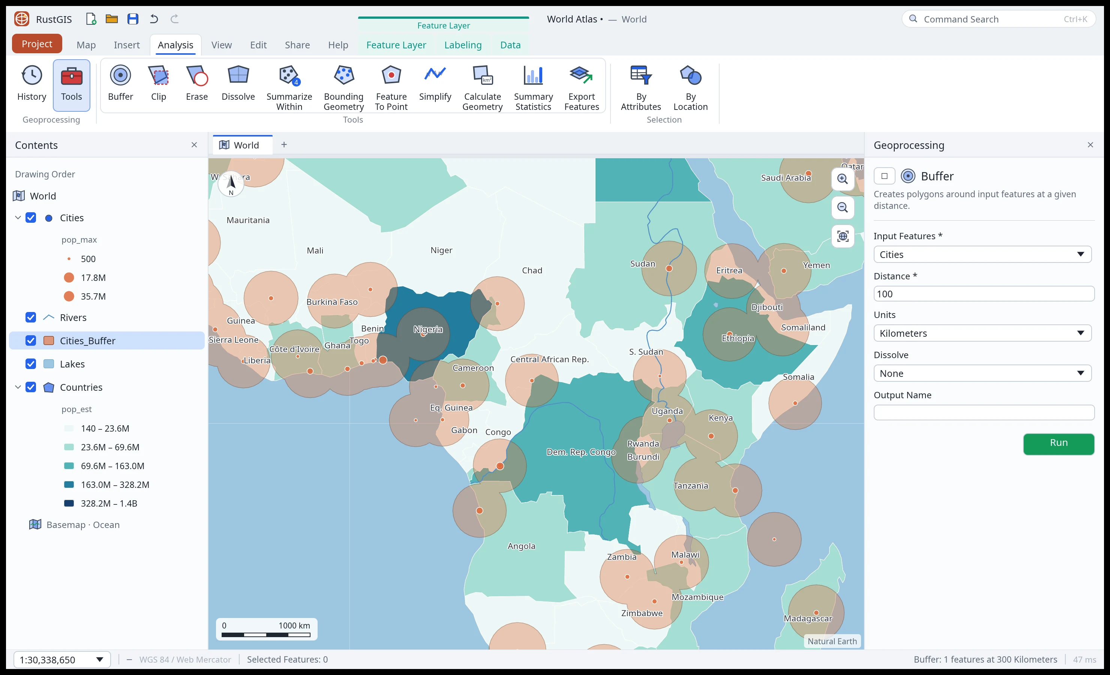Open Summary Statistics tool

point(533,87)
